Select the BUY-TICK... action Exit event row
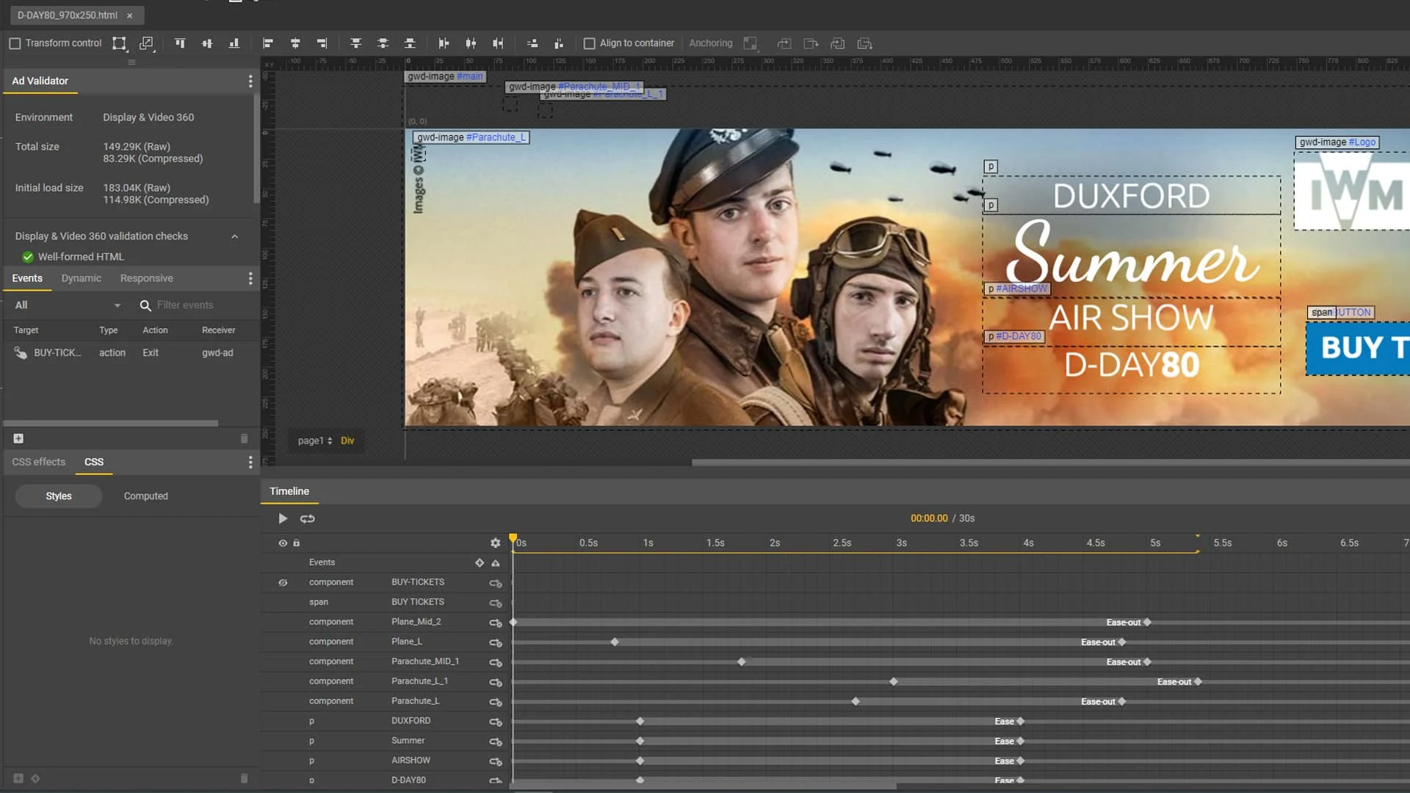1410x793 pixels. click(130, 353)
